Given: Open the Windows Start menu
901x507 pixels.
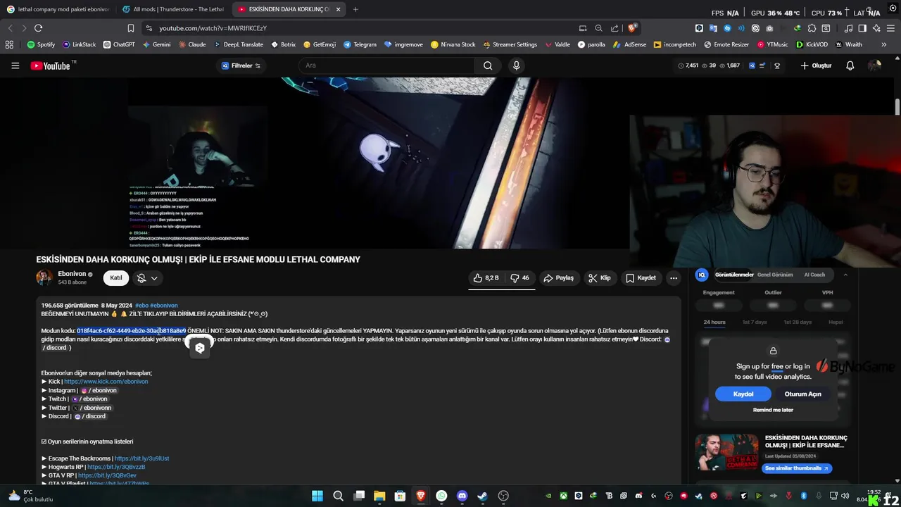Looking at the screenshot, I should click(317, 496).
